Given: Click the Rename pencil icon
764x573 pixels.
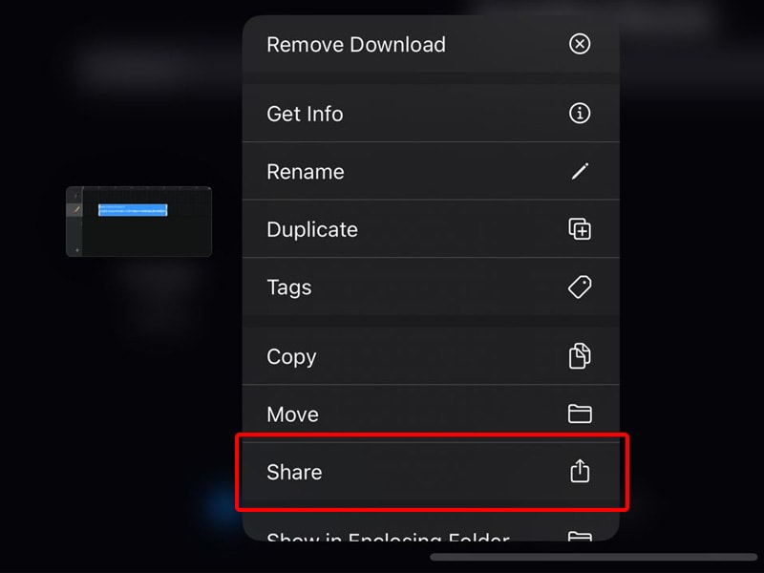Looking at the screenshot, I should tap(580, 172).
